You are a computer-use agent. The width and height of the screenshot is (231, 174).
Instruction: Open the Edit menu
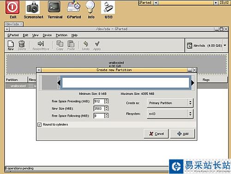[25, 35]
